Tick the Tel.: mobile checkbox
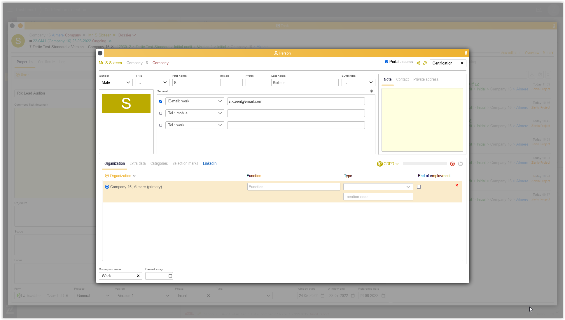The width and height of the screenshot is (565, 320). click(x=161, y=113)
